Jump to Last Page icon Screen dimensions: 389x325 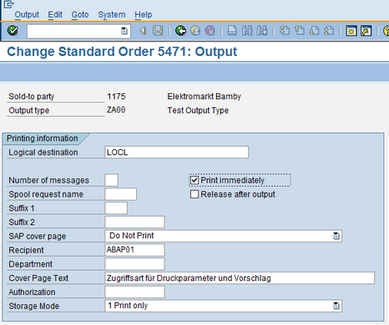(x=329, y=31)
